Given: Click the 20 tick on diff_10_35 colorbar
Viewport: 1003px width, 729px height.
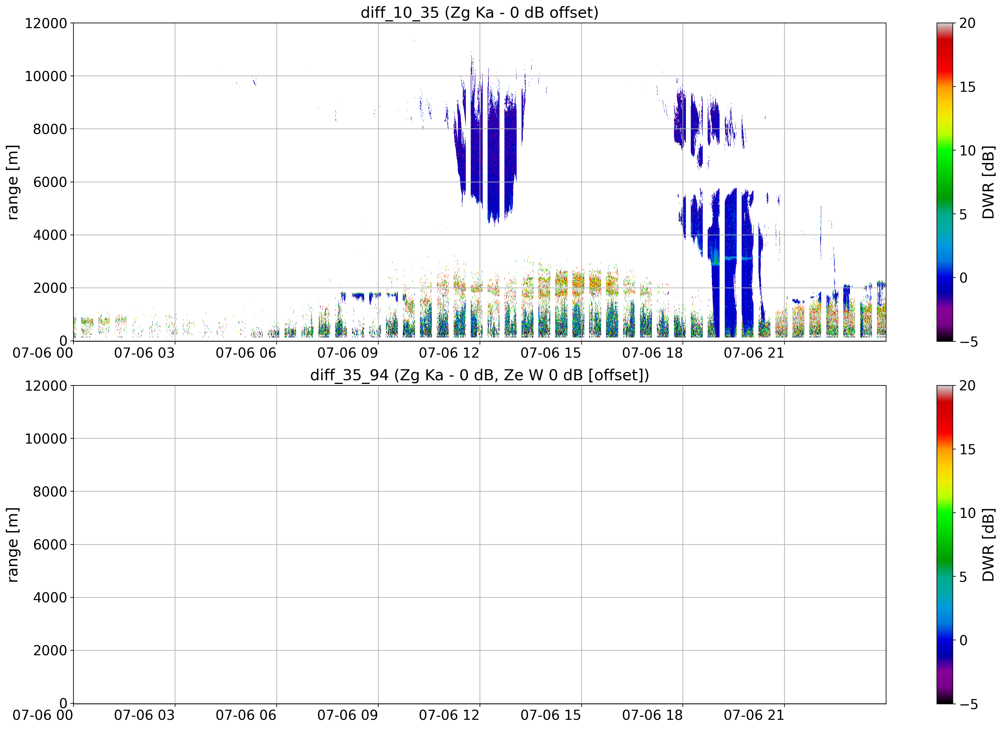Looking at the screenshot, I should click(x=967, y=23).
